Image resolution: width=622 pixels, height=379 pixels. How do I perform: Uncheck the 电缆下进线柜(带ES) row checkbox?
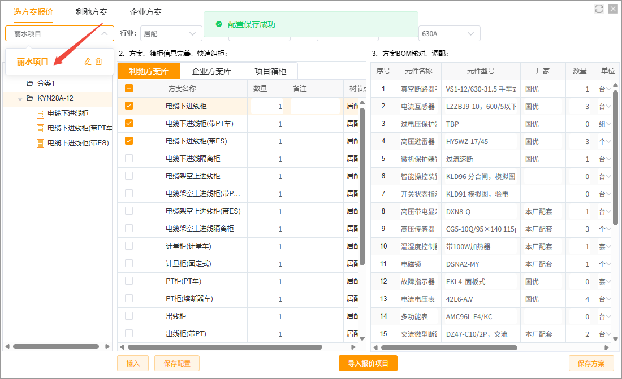pyautogui.click(x=129, y=141)
